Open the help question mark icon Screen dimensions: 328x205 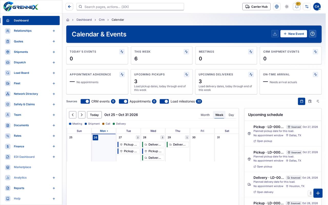(312, 34)
